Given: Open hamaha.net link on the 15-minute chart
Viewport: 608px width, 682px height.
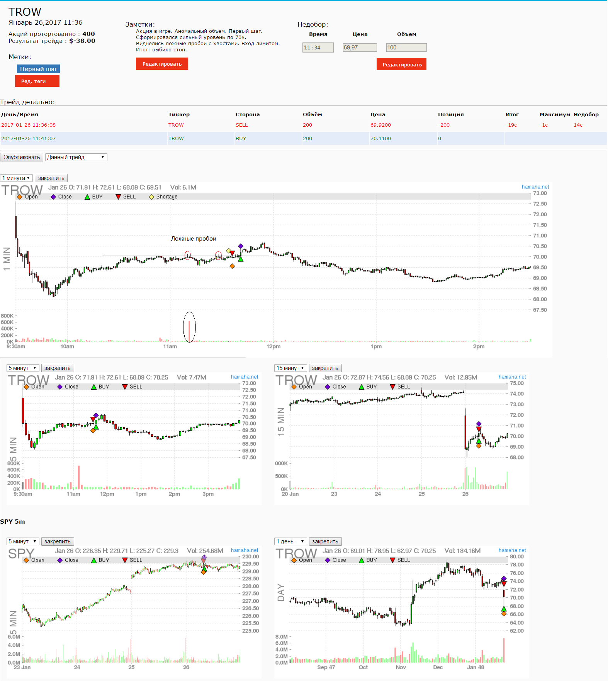Looking at the screenshot, I should [x=512, y=377].
